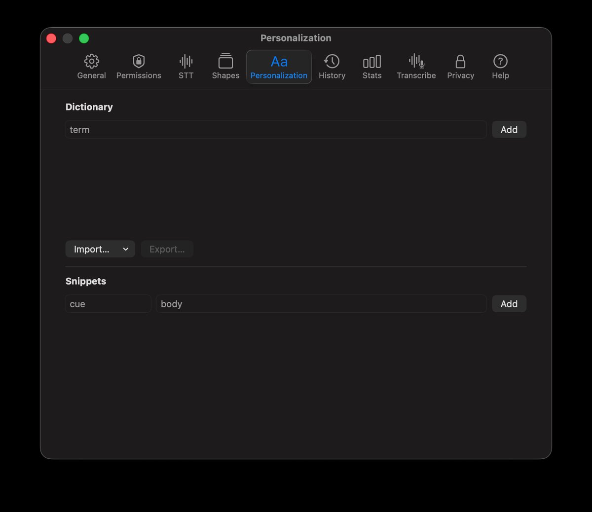Add the dictionary term
Viewport: 592px width, 512px height.
[x=509, y=130]
